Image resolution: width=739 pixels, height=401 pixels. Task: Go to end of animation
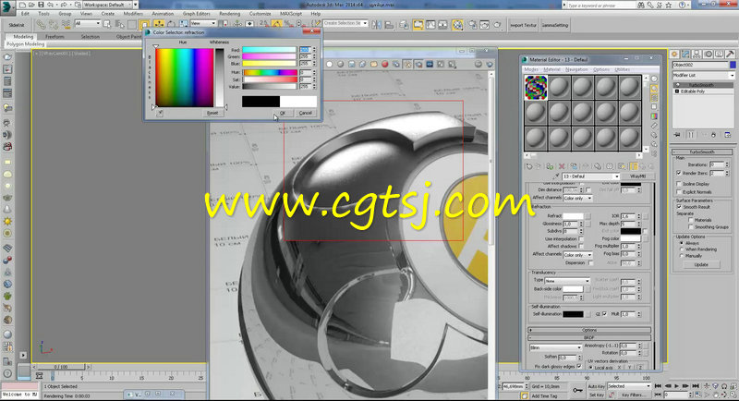coord(696,386)
